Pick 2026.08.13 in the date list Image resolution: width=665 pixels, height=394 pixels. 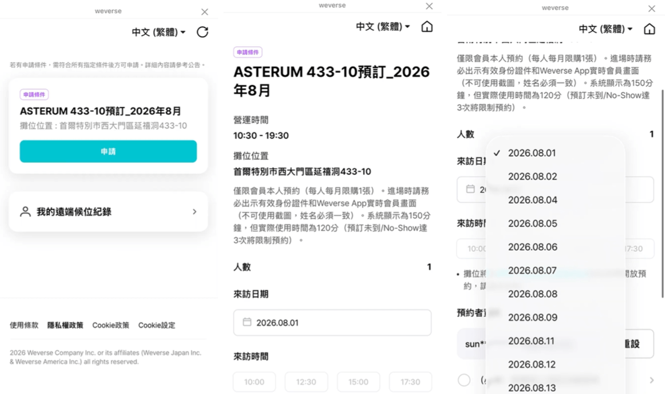pyautogui.click(x=555, y=388)
